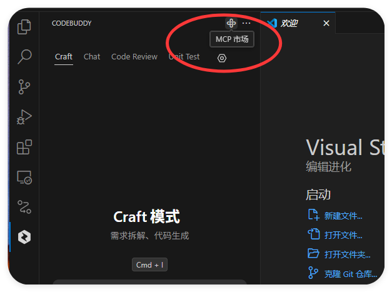
Task: Switch to the Chat tab
Action: (92, 57)
